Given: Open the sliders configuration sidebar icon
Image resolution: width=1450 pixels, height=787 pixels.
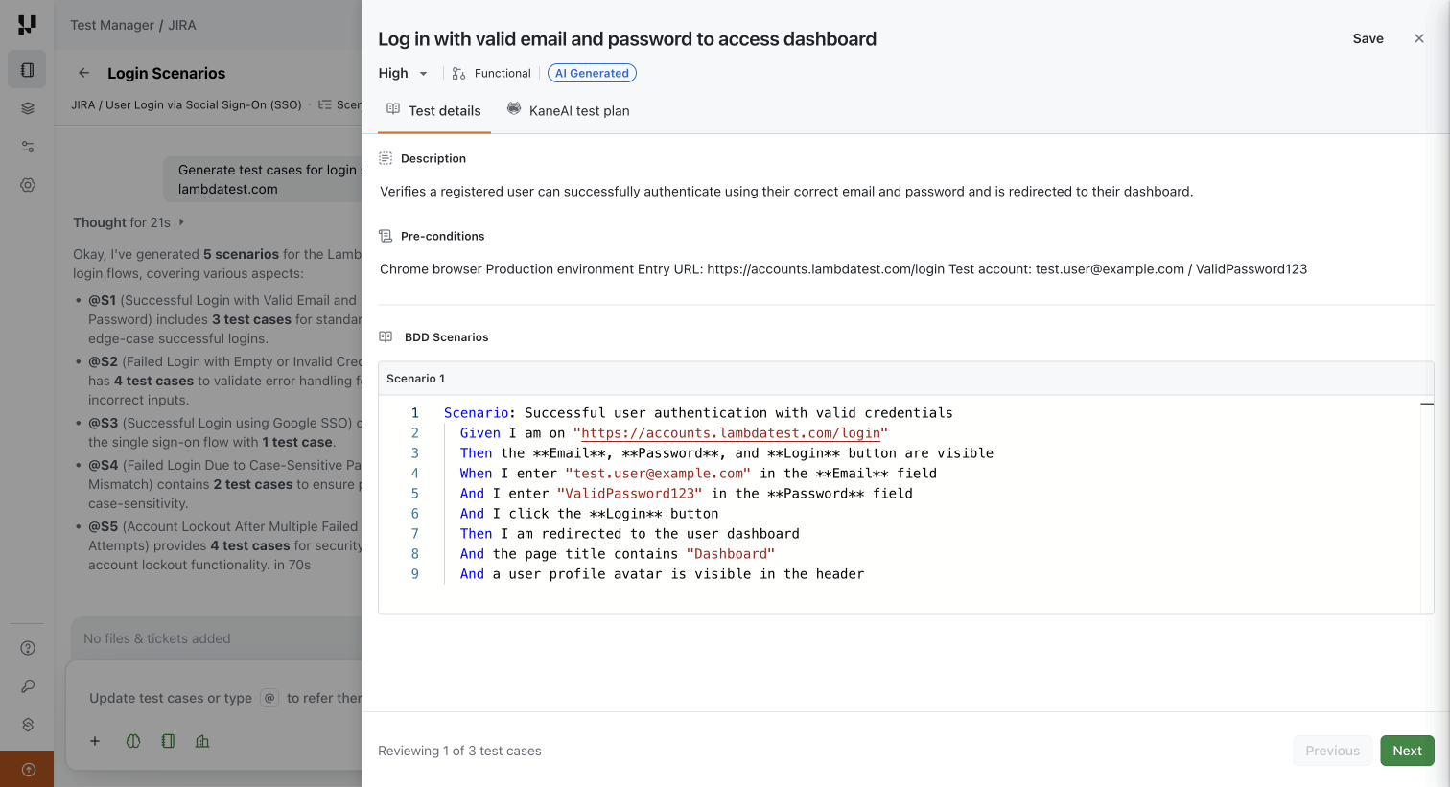Looking at the screenshot, I should (27, 147).
